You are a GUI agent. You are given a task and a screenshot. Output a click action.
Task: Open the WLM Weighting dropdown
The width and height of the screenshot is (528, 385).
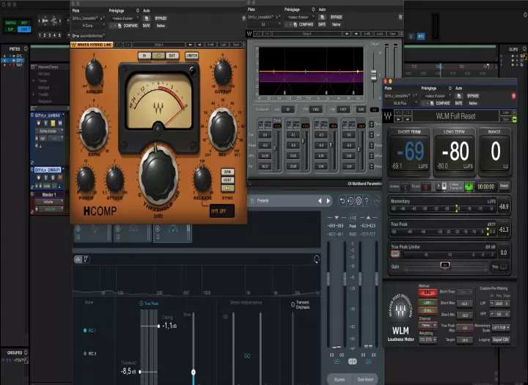click(x=428, y=340)
